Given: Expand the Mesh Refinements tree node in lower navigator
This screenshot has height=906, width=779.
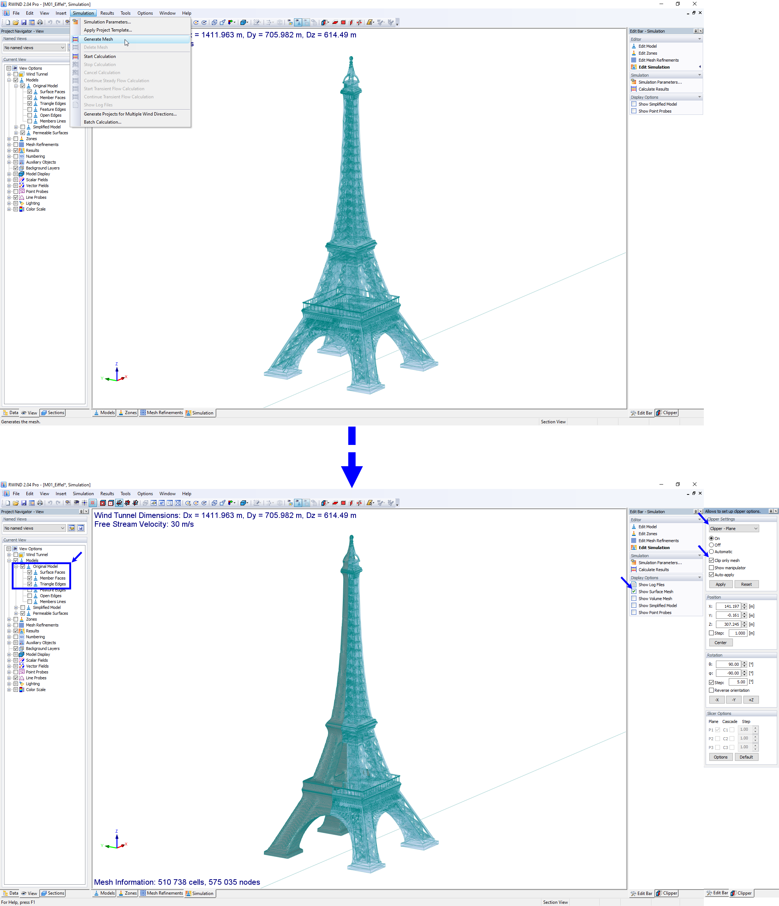Looking at the screenshot, I should 9,625.
